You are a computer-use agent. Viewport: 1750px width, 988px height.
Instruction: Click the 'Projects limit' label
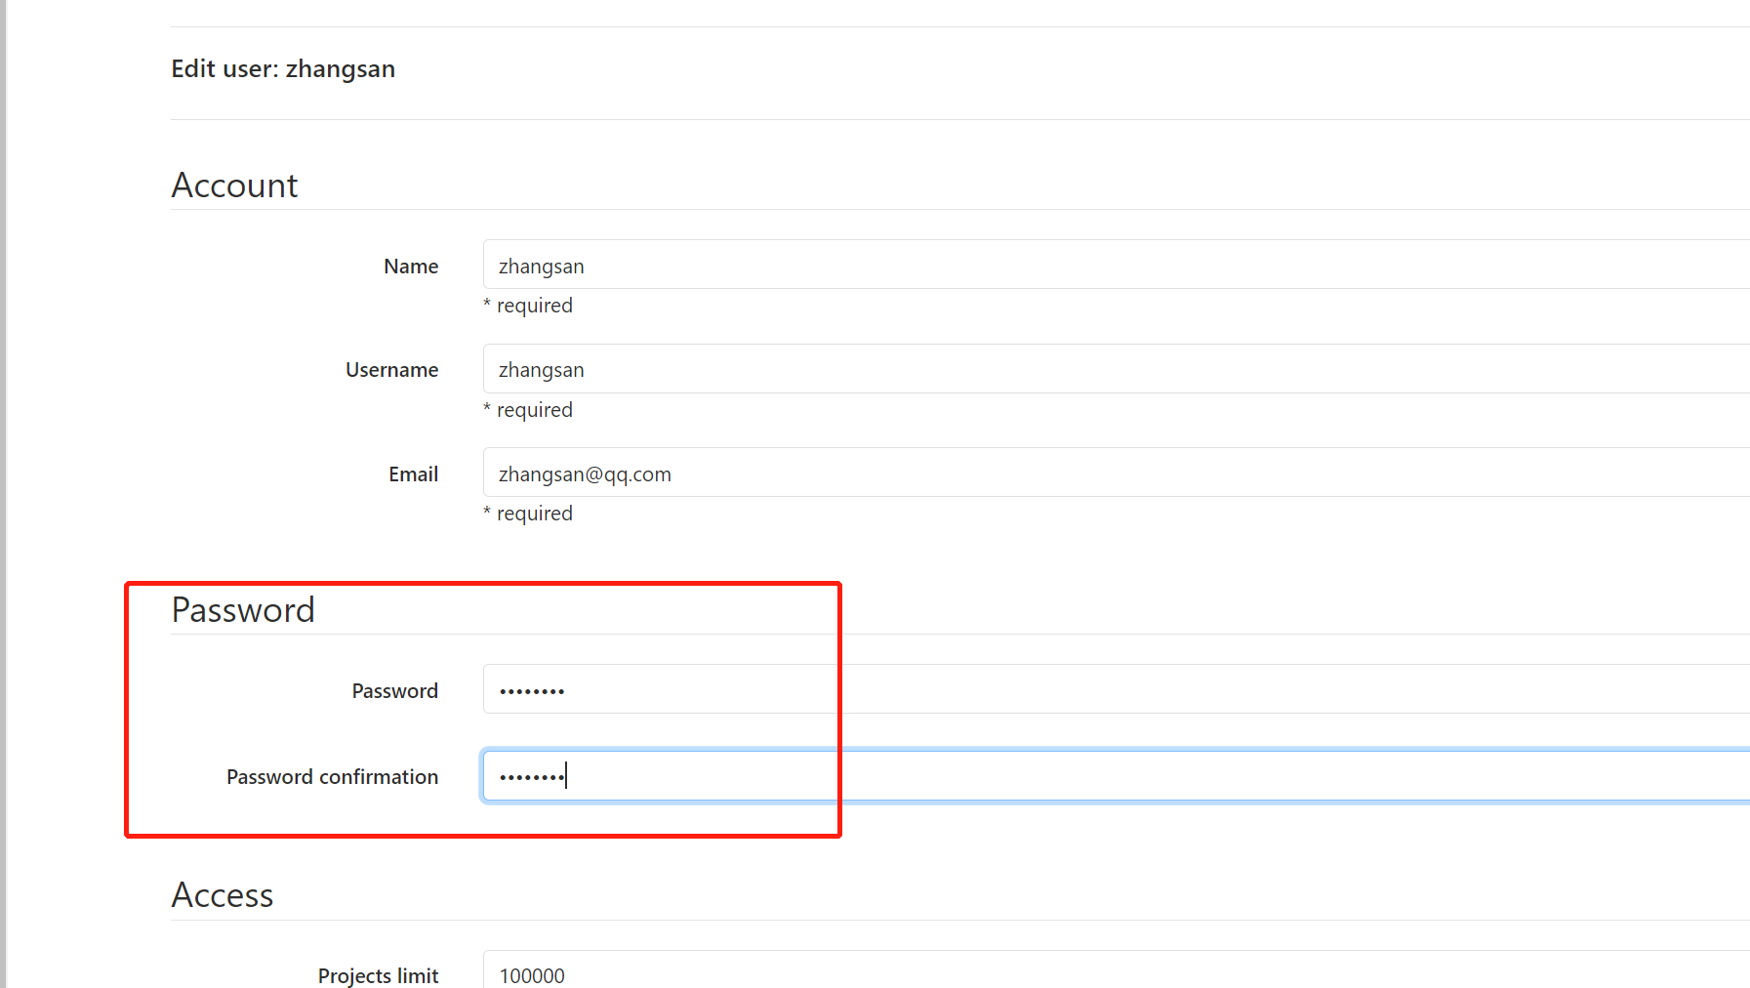click(379, 976)
